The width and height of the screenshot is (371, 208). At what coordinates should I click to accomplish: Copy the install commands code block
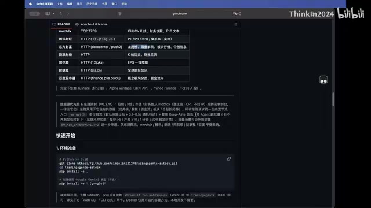(x=229, y=159)
